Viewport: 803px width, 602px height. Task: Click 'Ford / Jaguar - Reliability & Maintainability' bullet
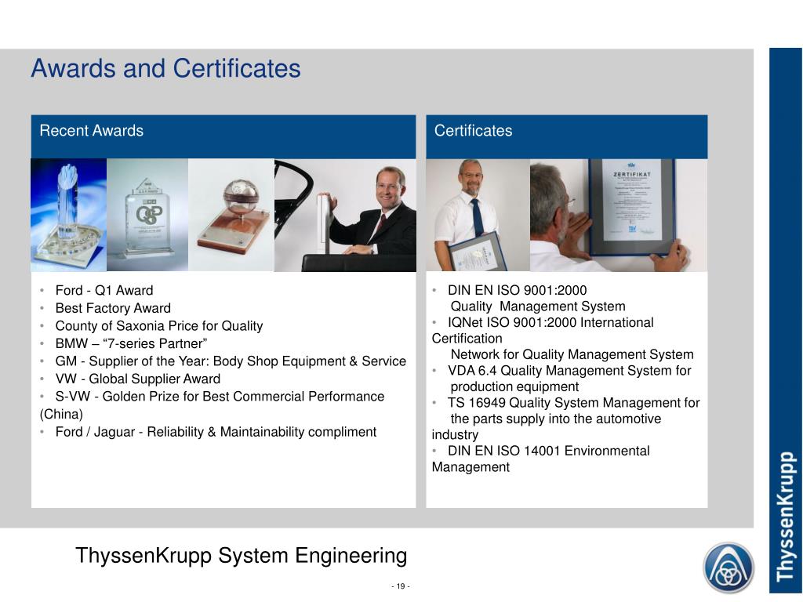click(x=216, y=432)
